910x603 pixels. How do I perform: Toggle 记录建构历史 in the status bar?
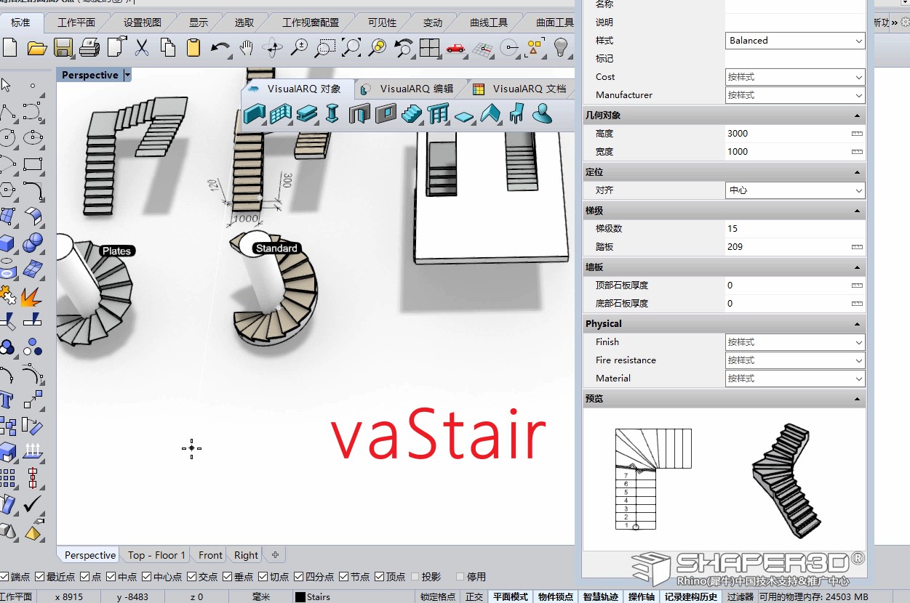pos(691,596)
